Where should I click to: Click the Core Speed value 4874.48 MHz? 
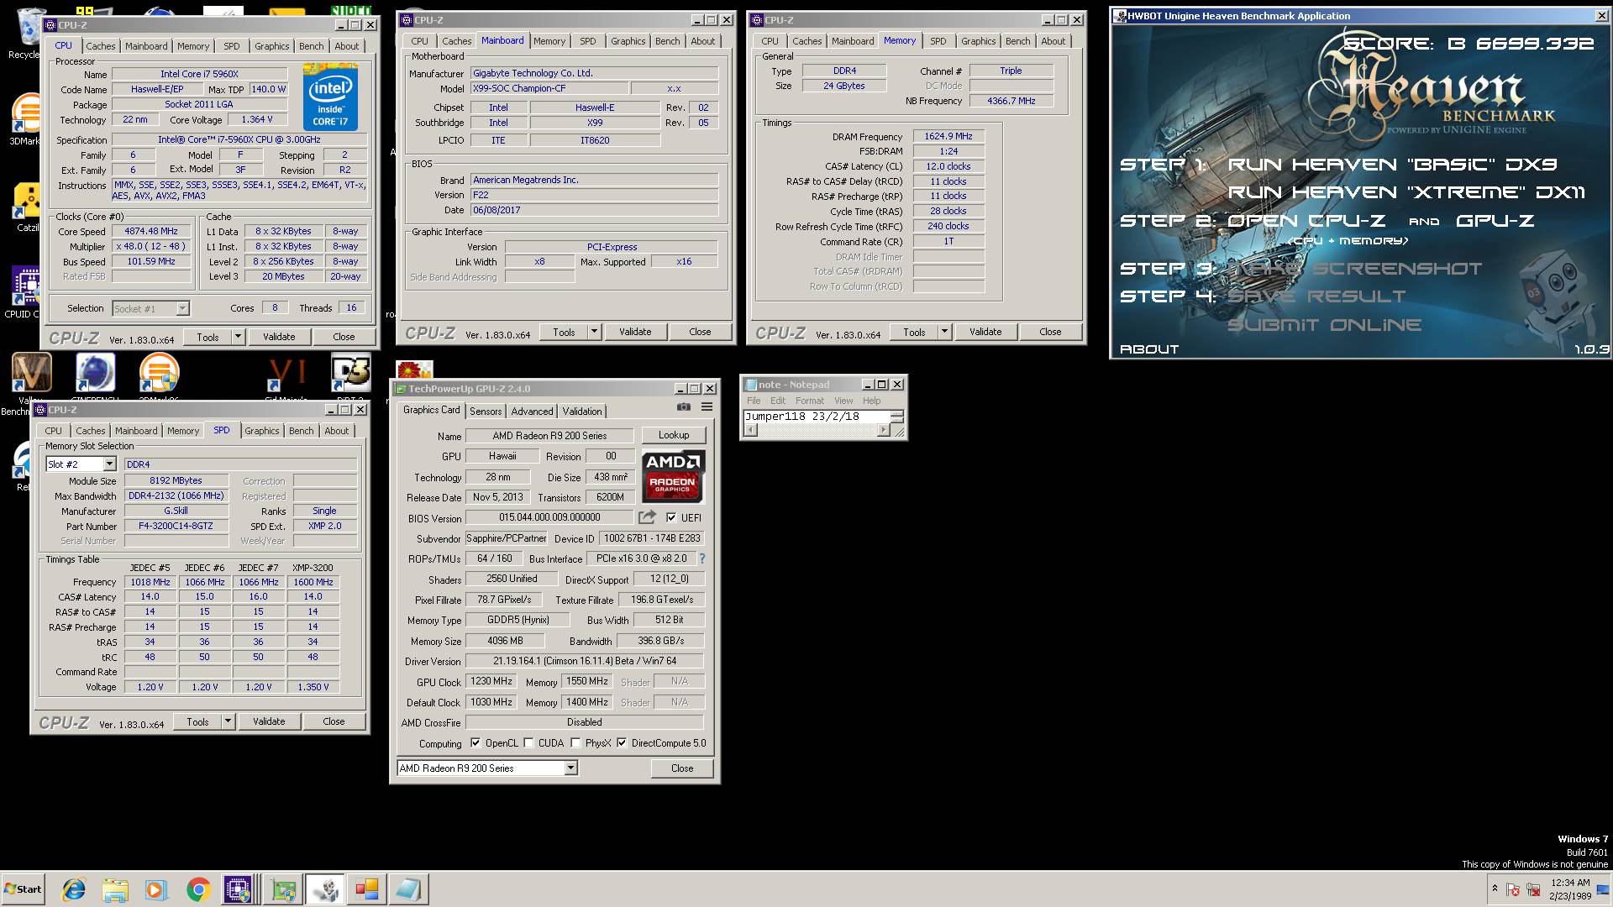coord(151,232)
